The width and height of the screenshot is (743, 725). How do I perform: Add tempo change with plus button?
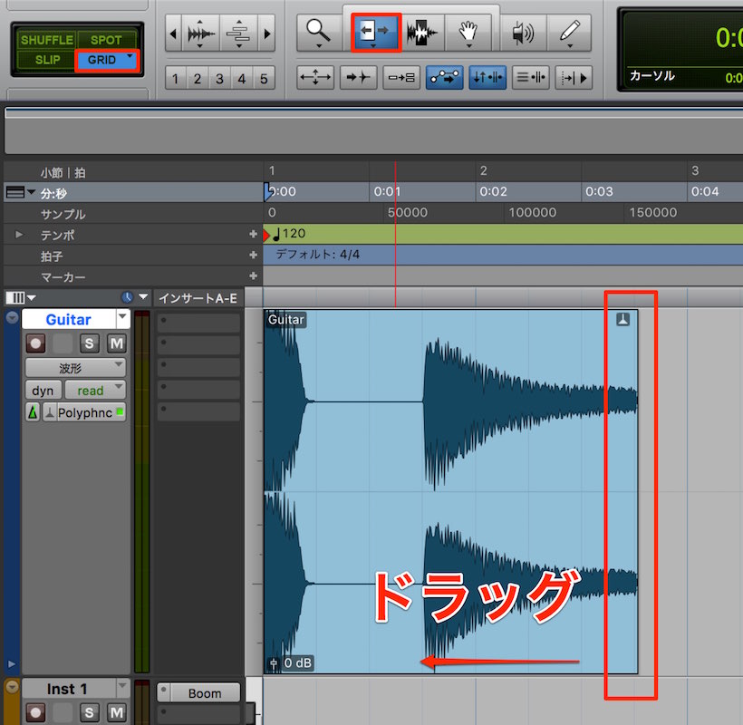point(253,234)
